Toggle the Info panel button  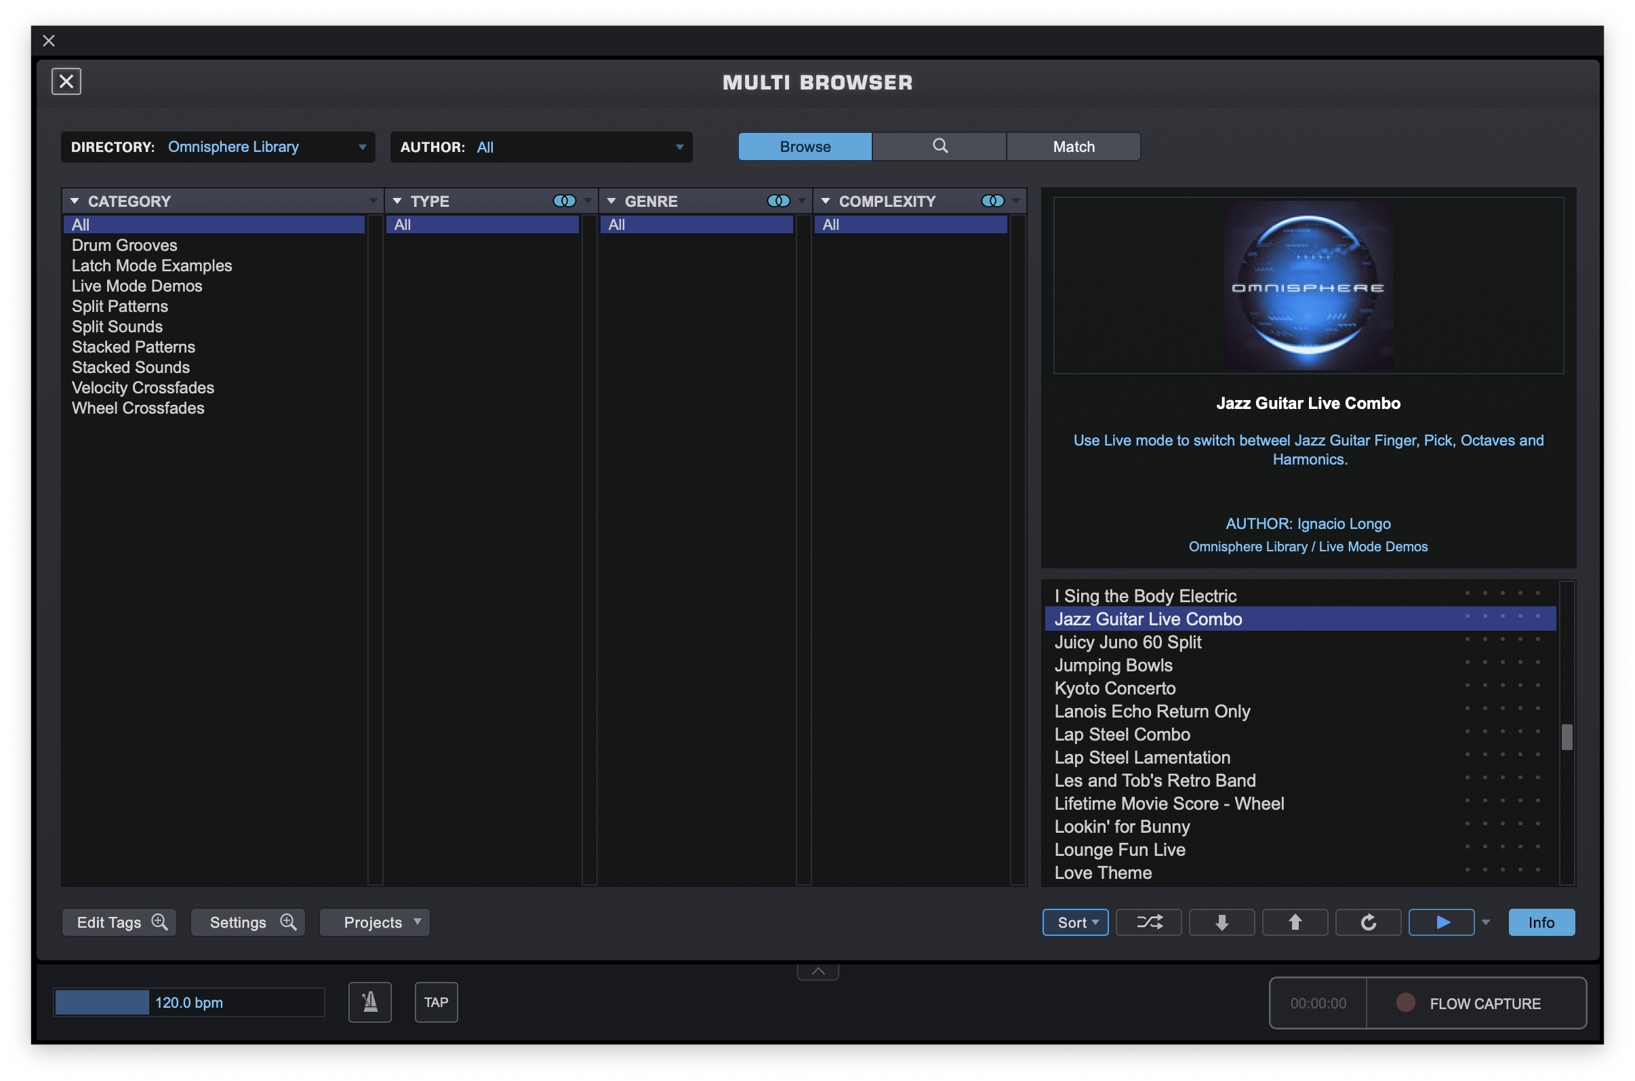(x=1541, y=922)
